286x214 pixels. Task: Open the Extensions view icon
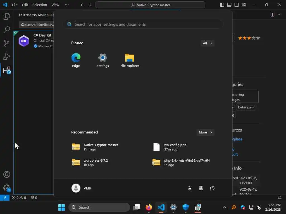(x=7, y=70)
